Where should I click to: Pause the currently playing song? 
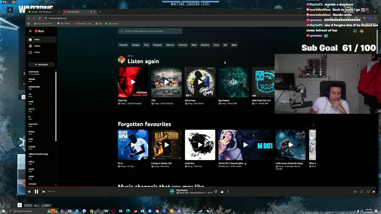coord(36,192)
